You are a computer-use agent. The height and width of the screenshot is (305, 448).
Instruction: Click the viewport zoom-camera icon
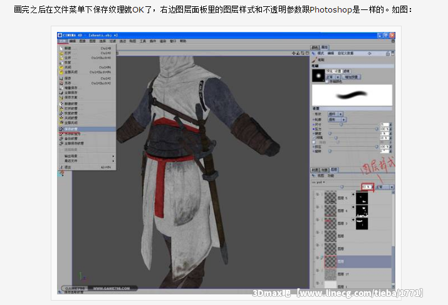[x=298, y=53]
